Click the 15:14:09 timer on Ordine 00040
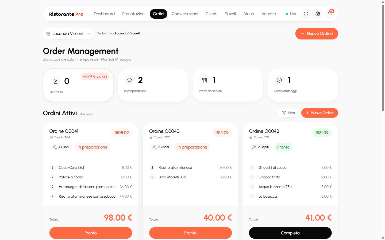 tap(222, 133)
